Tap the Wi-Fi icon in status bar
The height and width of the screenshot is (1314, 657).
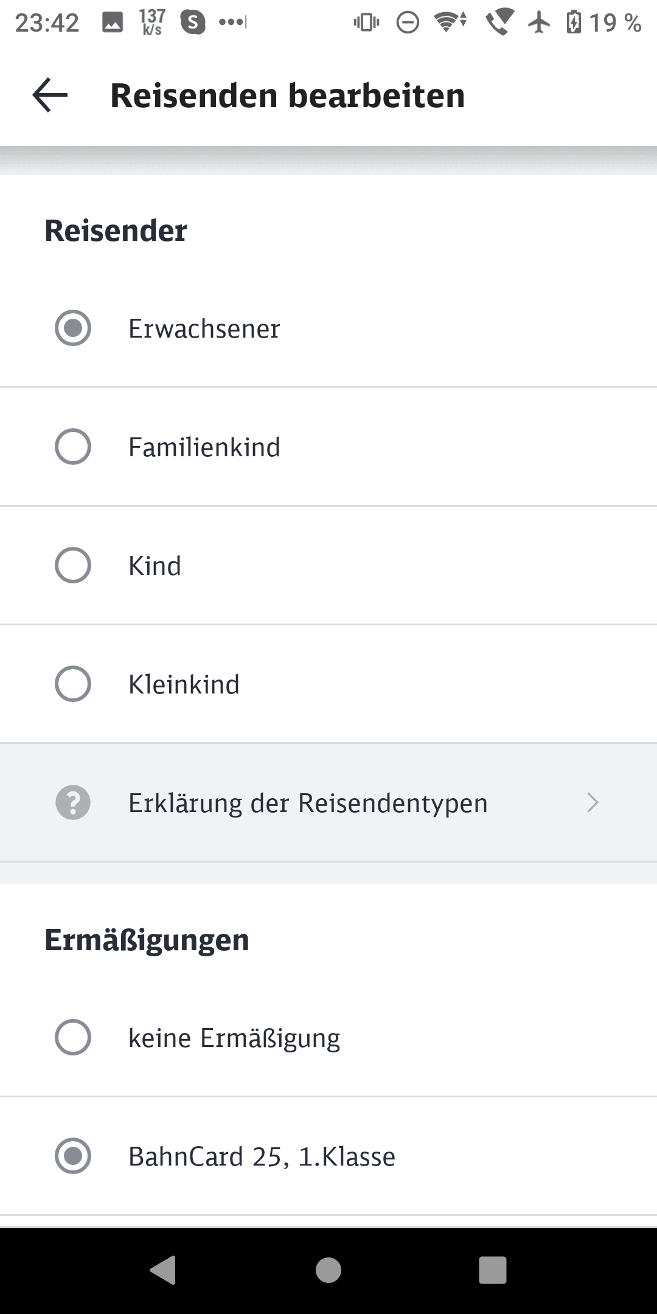449,23
